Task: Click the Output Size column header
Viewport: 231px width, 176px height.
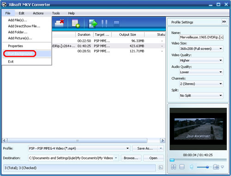Action: tap(128, 35)
